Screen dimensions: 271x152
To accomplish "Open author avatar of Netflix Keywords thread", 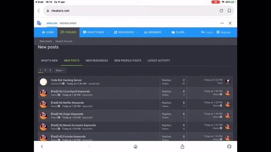I will [43, 104].
